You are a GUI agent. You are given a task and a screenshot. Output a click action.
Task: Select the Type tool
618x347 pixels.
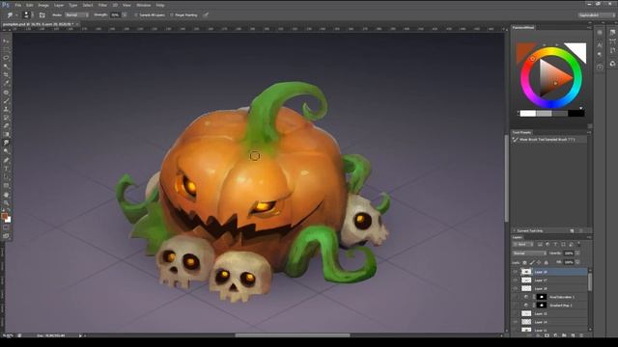tap(6, 169)
